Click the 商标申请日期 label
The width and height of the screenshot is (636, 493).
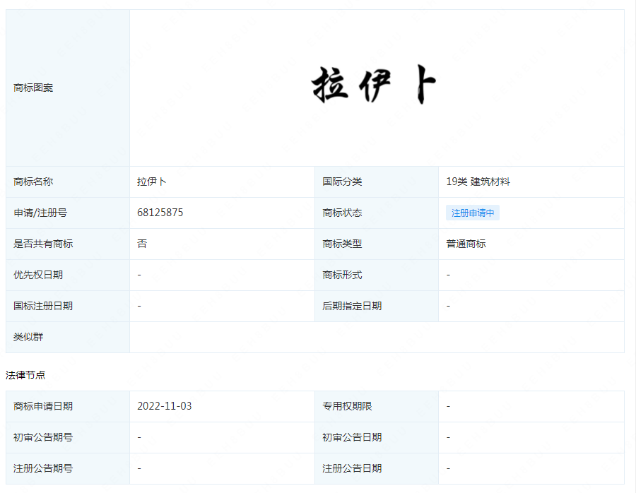click(43, 406)
